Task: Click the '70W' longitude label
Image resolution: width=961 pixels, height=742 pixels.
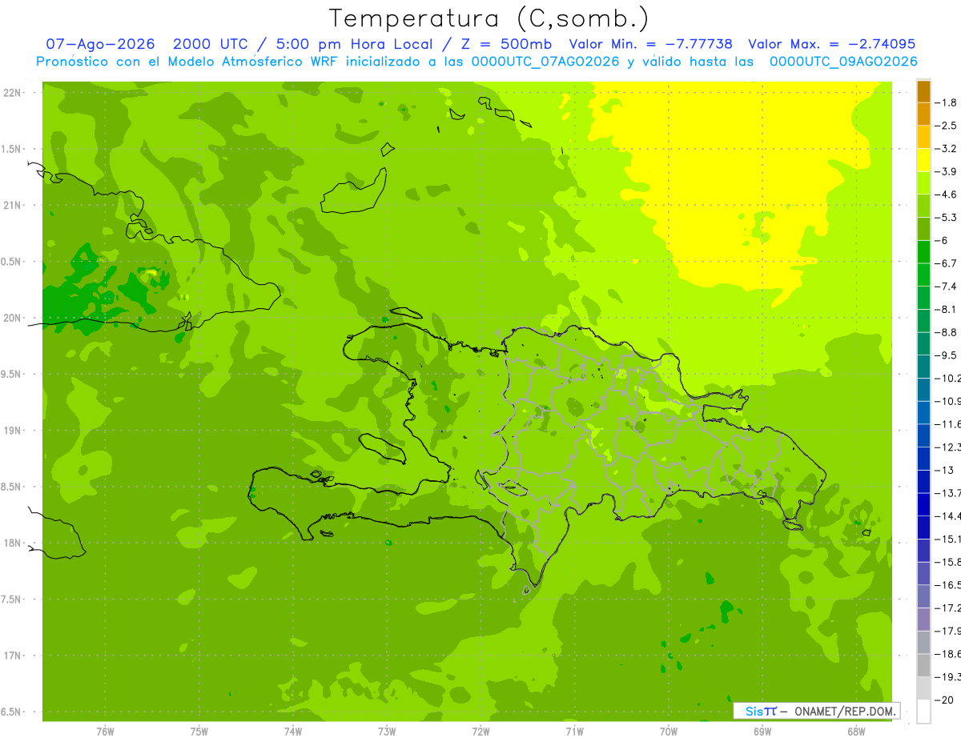Action: tap(669, 732)
